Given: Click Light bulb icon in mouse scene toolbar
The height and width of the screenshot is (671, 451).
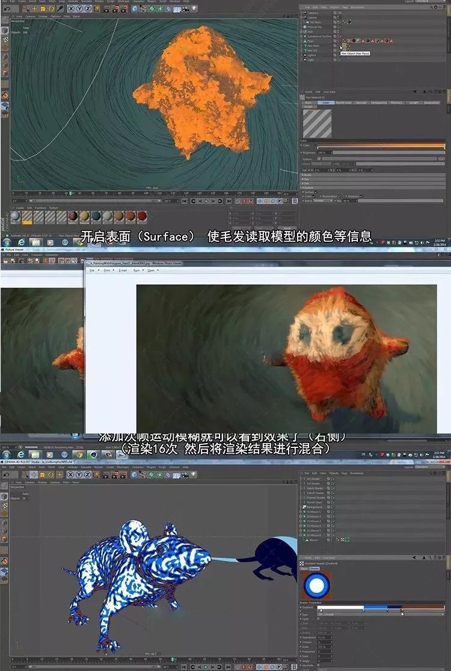Looking at the screenshot, I should point(194,474).
